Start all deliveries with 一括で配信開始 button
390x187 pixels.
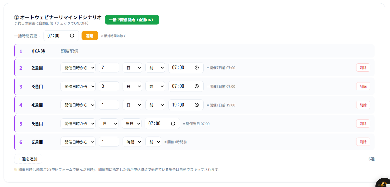point(132,20)
